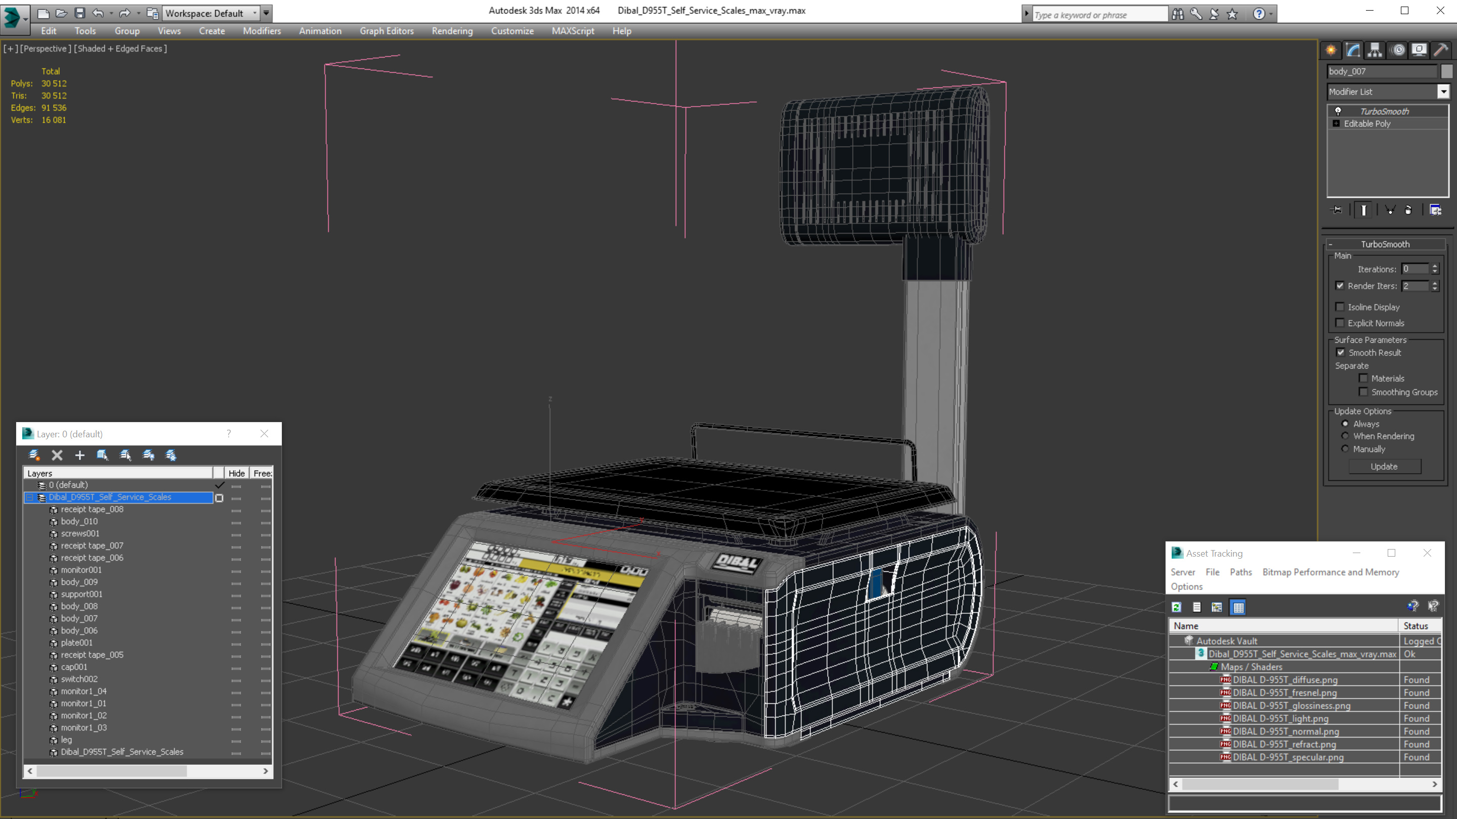Screen dimensions: 1457x819
Task: Click Add Selected Objects plus icon in Layer dialog
Action: [80, 455]
